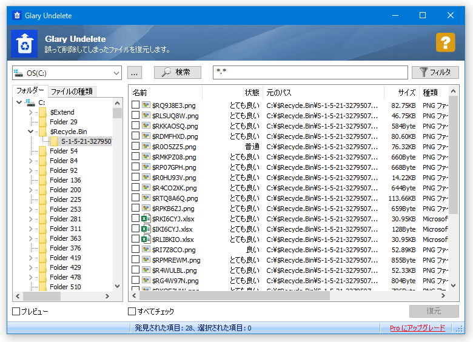Expand the $Extend folder node
The width and height of the screenshot is (473, 342).
click(x=30, y=112)
